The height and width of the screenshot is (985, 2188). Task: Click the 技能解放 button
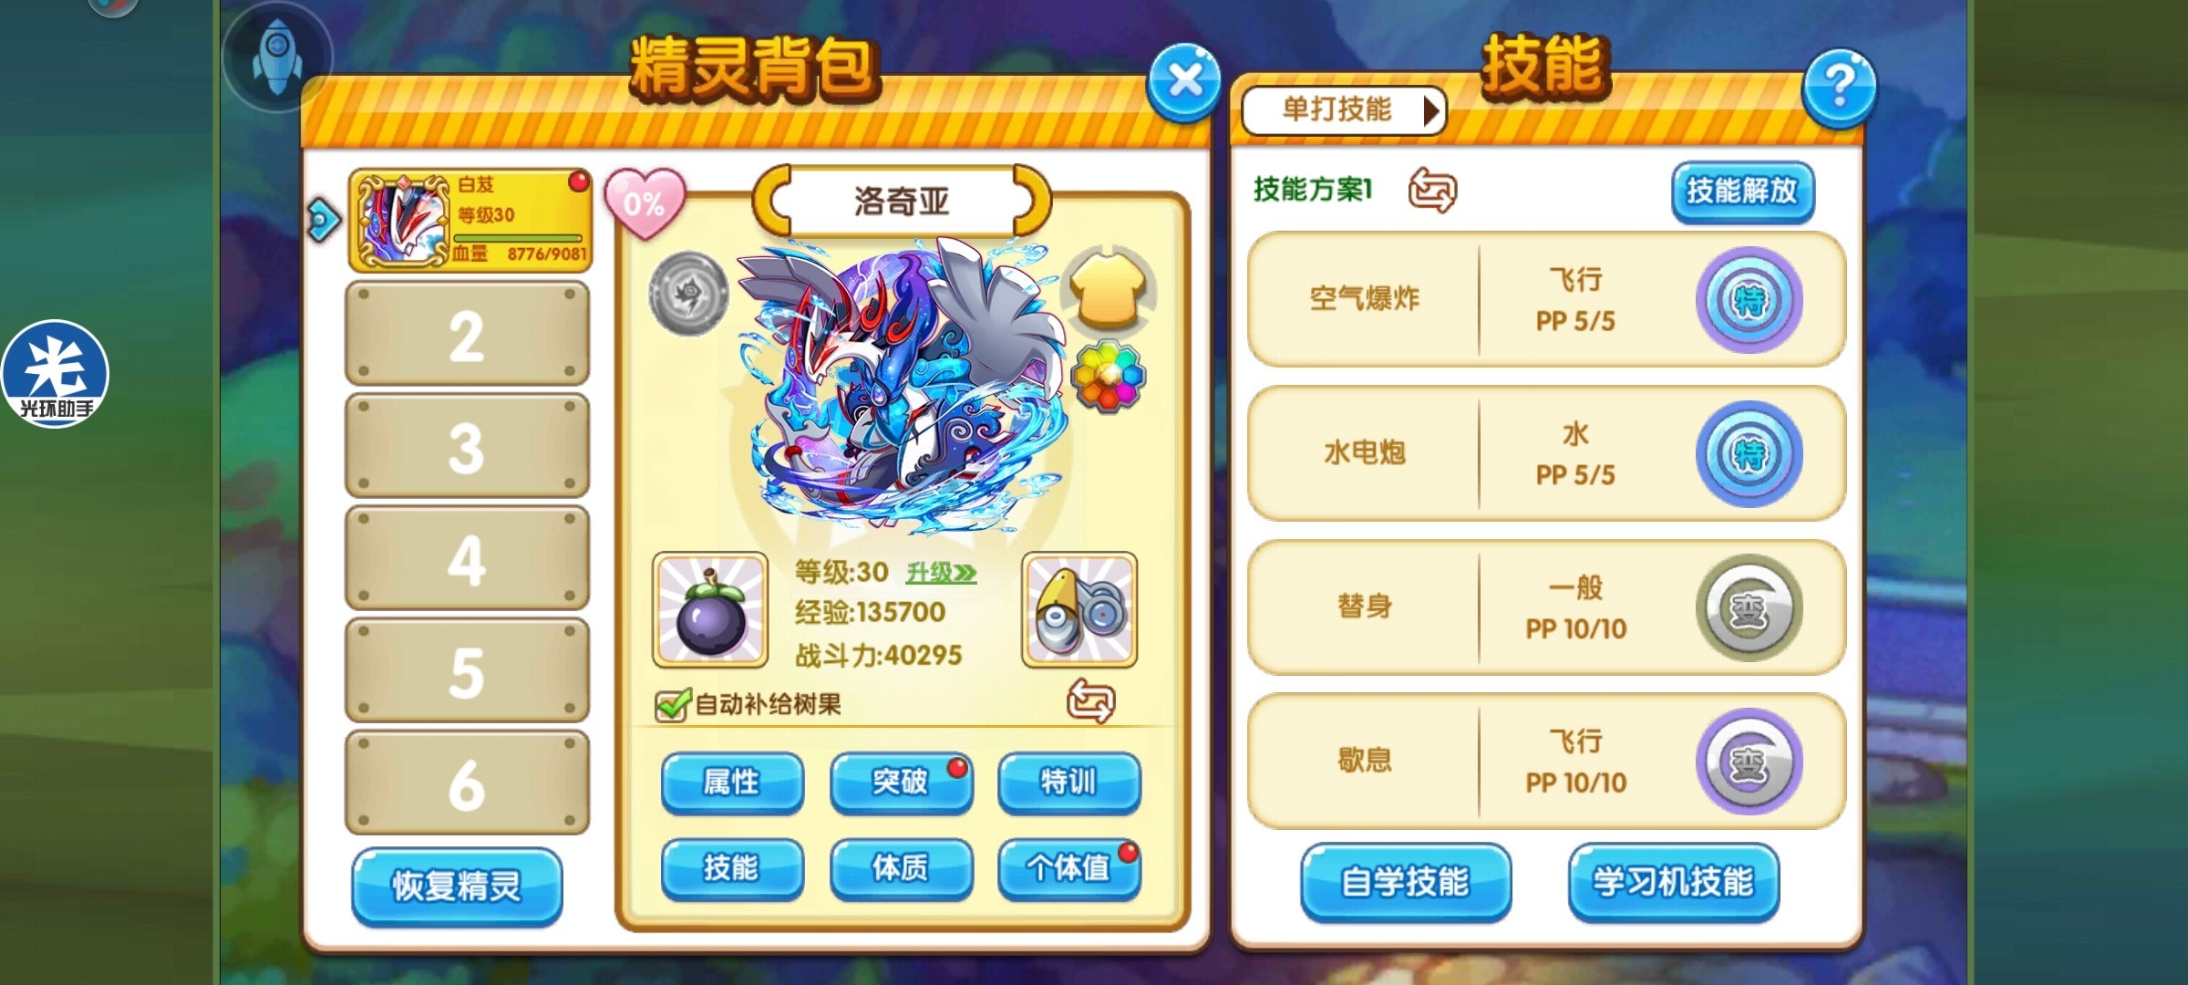point(1742,191)
